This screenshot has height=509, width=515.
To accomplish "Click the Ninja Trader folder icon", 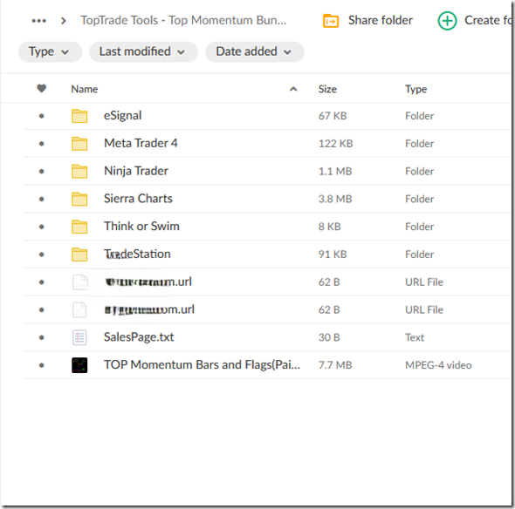I will 79,171.
